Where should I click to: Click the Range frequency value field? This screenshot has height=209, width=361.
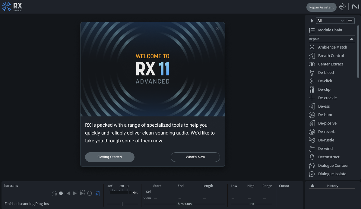265,198
